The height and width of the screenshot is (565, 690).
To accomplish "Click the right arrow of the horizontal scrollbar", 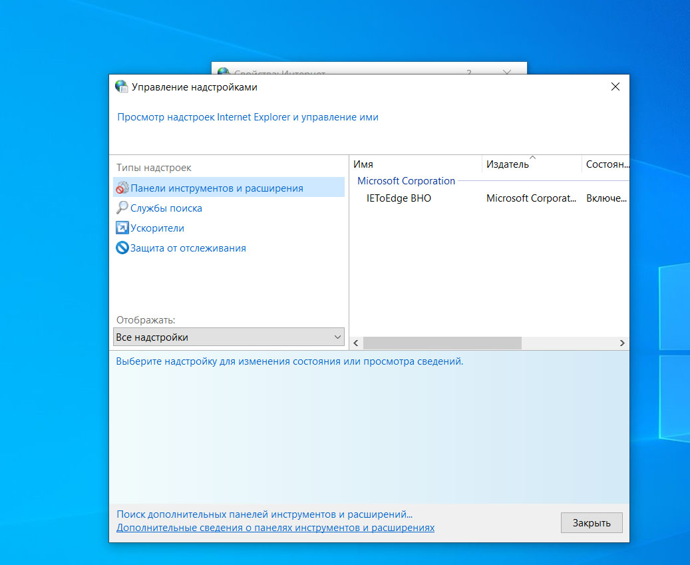I will coord(622,343).
